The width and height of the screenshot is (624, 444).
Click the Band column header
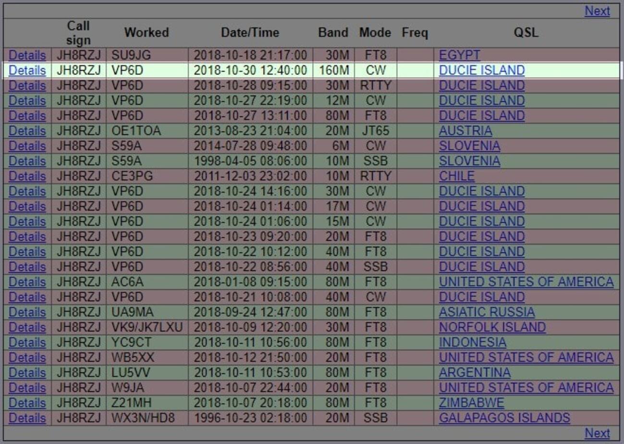click(x=332, y=33)
